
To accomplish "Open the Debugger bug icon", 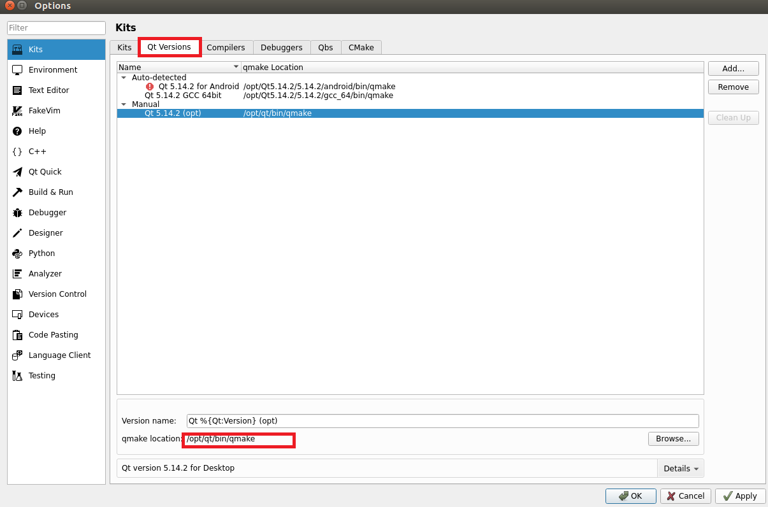I will 17,212.
